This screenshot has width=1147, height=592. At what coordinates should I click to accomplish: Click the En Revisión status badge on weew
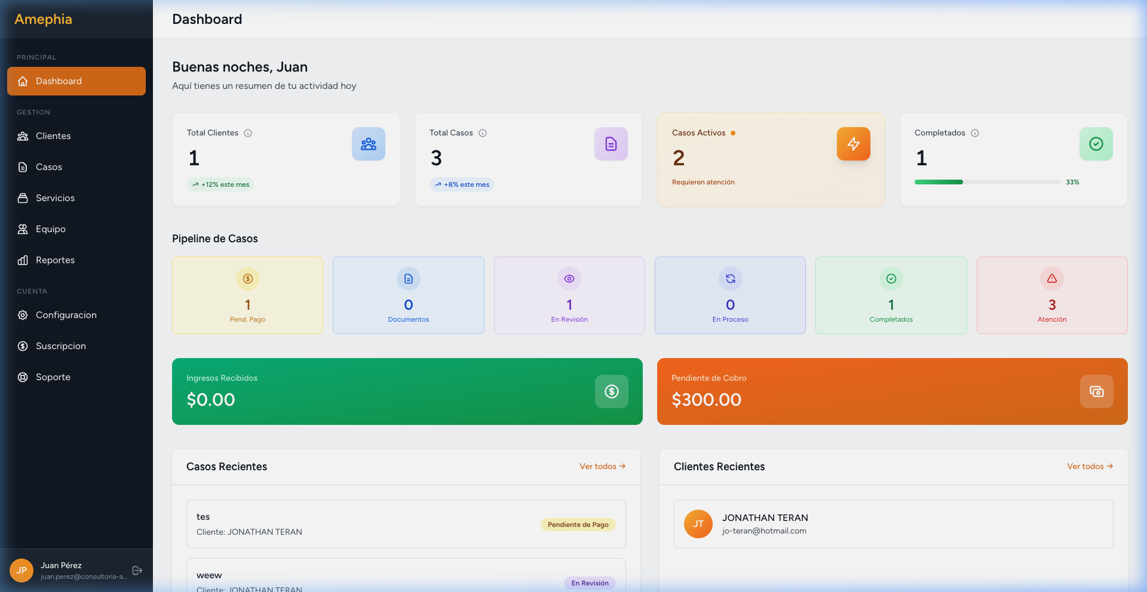point(590,583)
